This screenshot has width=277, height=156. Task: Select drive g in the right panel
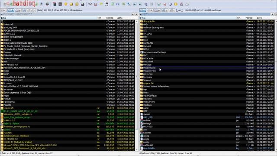(x=157, y=10)
